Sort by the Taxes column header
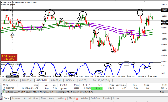Viewport: 168px width, 102px height. pos(135,85)
